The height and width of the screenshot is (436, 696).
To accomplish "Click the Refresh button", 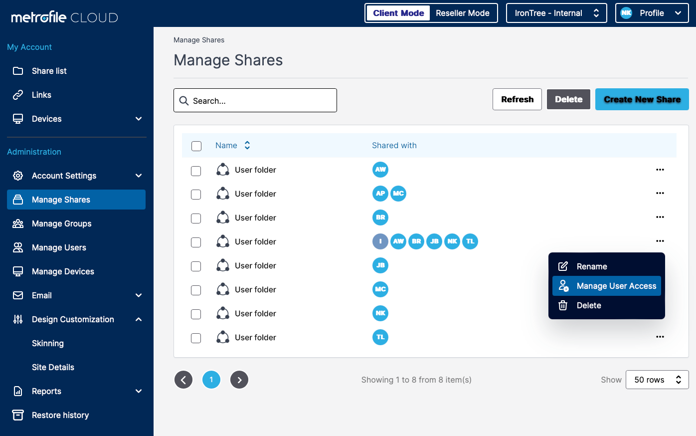I will click(517, 99).
